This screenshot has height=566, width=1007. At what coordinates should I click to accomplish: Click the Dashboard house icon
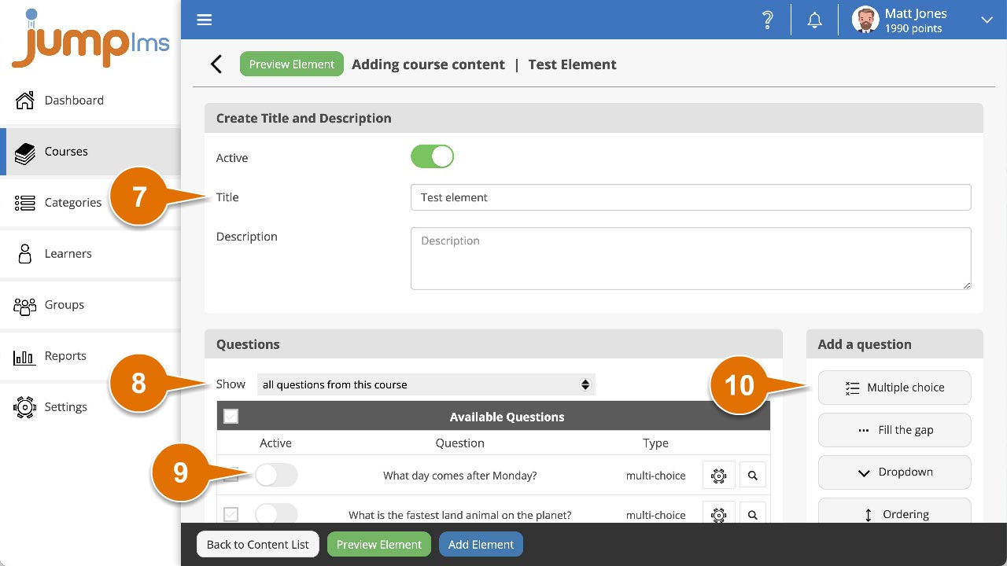pyautogui.click(x=25, y=100)
